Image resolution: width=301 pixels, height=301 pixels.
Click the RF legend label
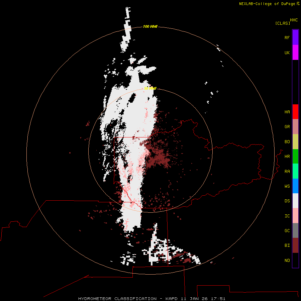click(287, 37)
